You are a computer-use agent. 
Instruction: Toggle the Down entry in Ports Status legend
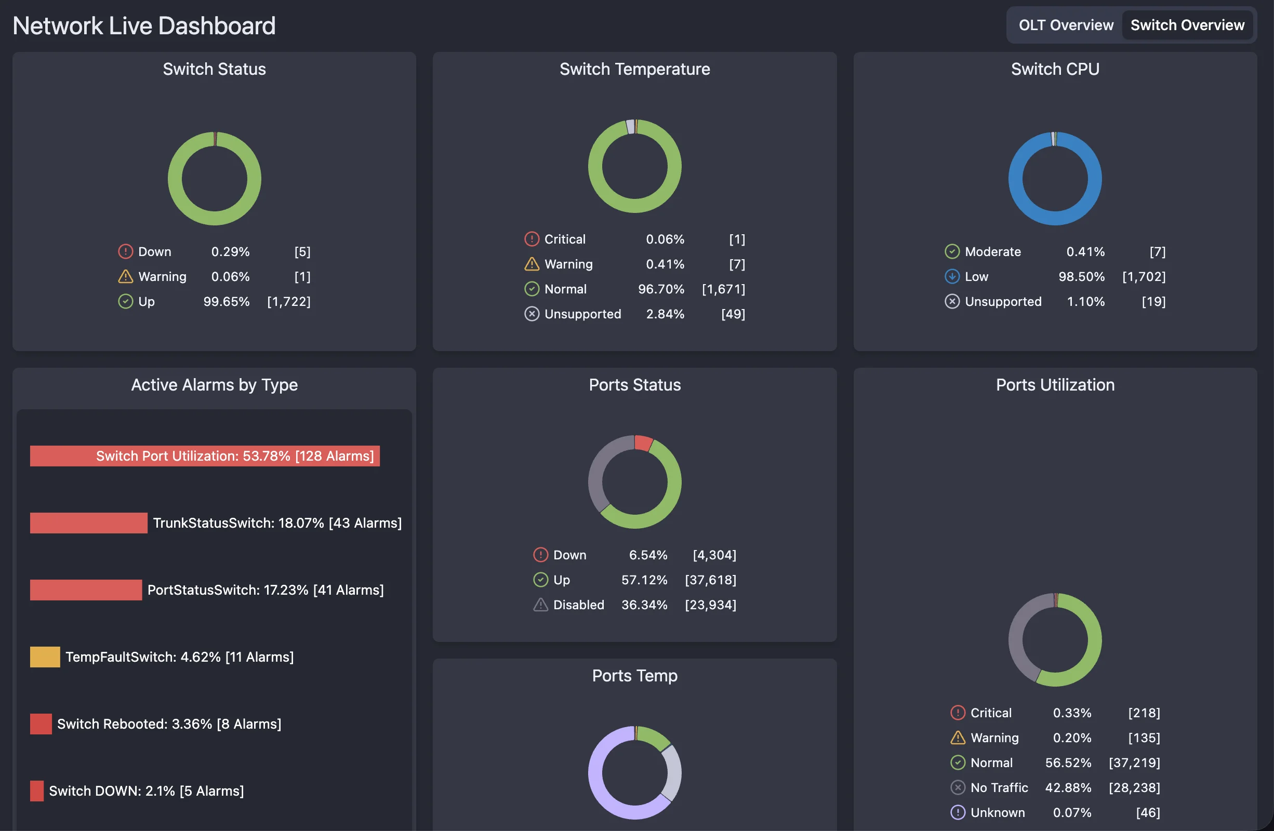pos(569,555)
